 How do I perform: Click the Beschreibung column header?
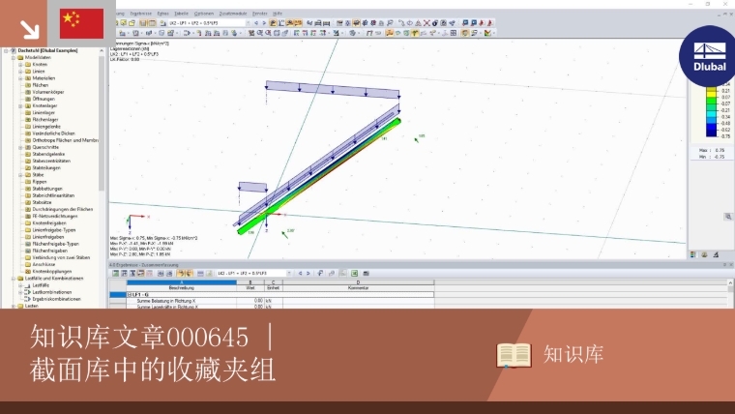[x=182, y=288]
